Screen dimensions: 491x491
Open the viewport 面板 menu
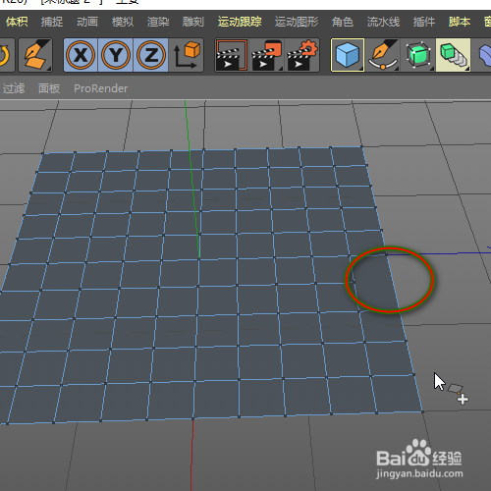pyautogui.click(x=49, y=88)
